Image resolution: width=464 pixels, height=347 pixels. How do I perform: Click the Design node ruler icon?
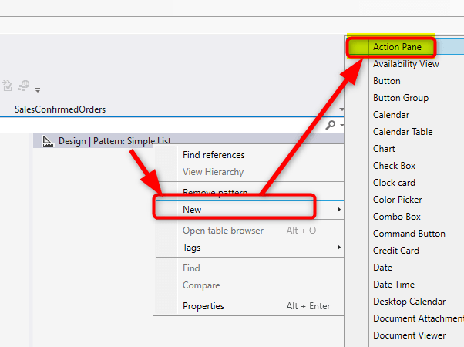tap(48, 140)
